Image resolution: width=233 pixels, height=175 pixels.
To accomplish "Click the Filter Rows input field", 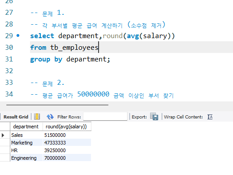I will point(105,116).
